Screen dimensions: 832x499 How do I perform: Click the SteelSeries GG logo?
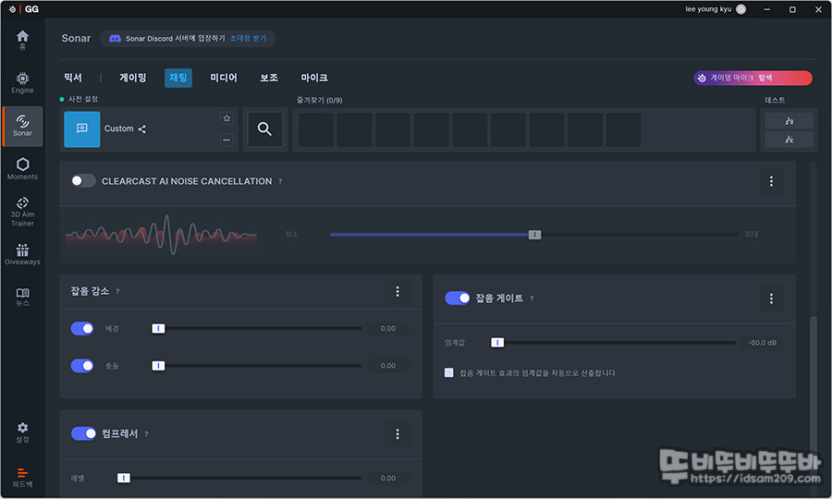pos(23,9)
